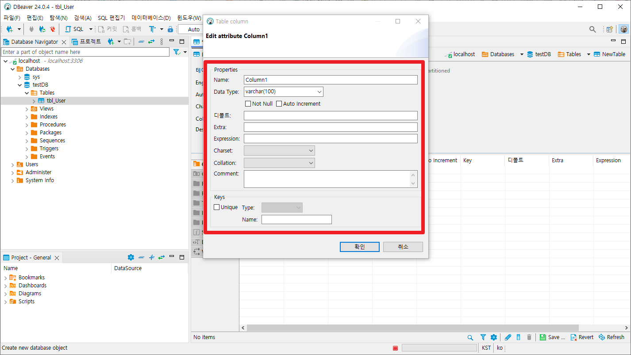This screenshot has width=631, height=355.
Task: Click the search icon in table bottom toolbar
Action: click(x=470, y=337)
